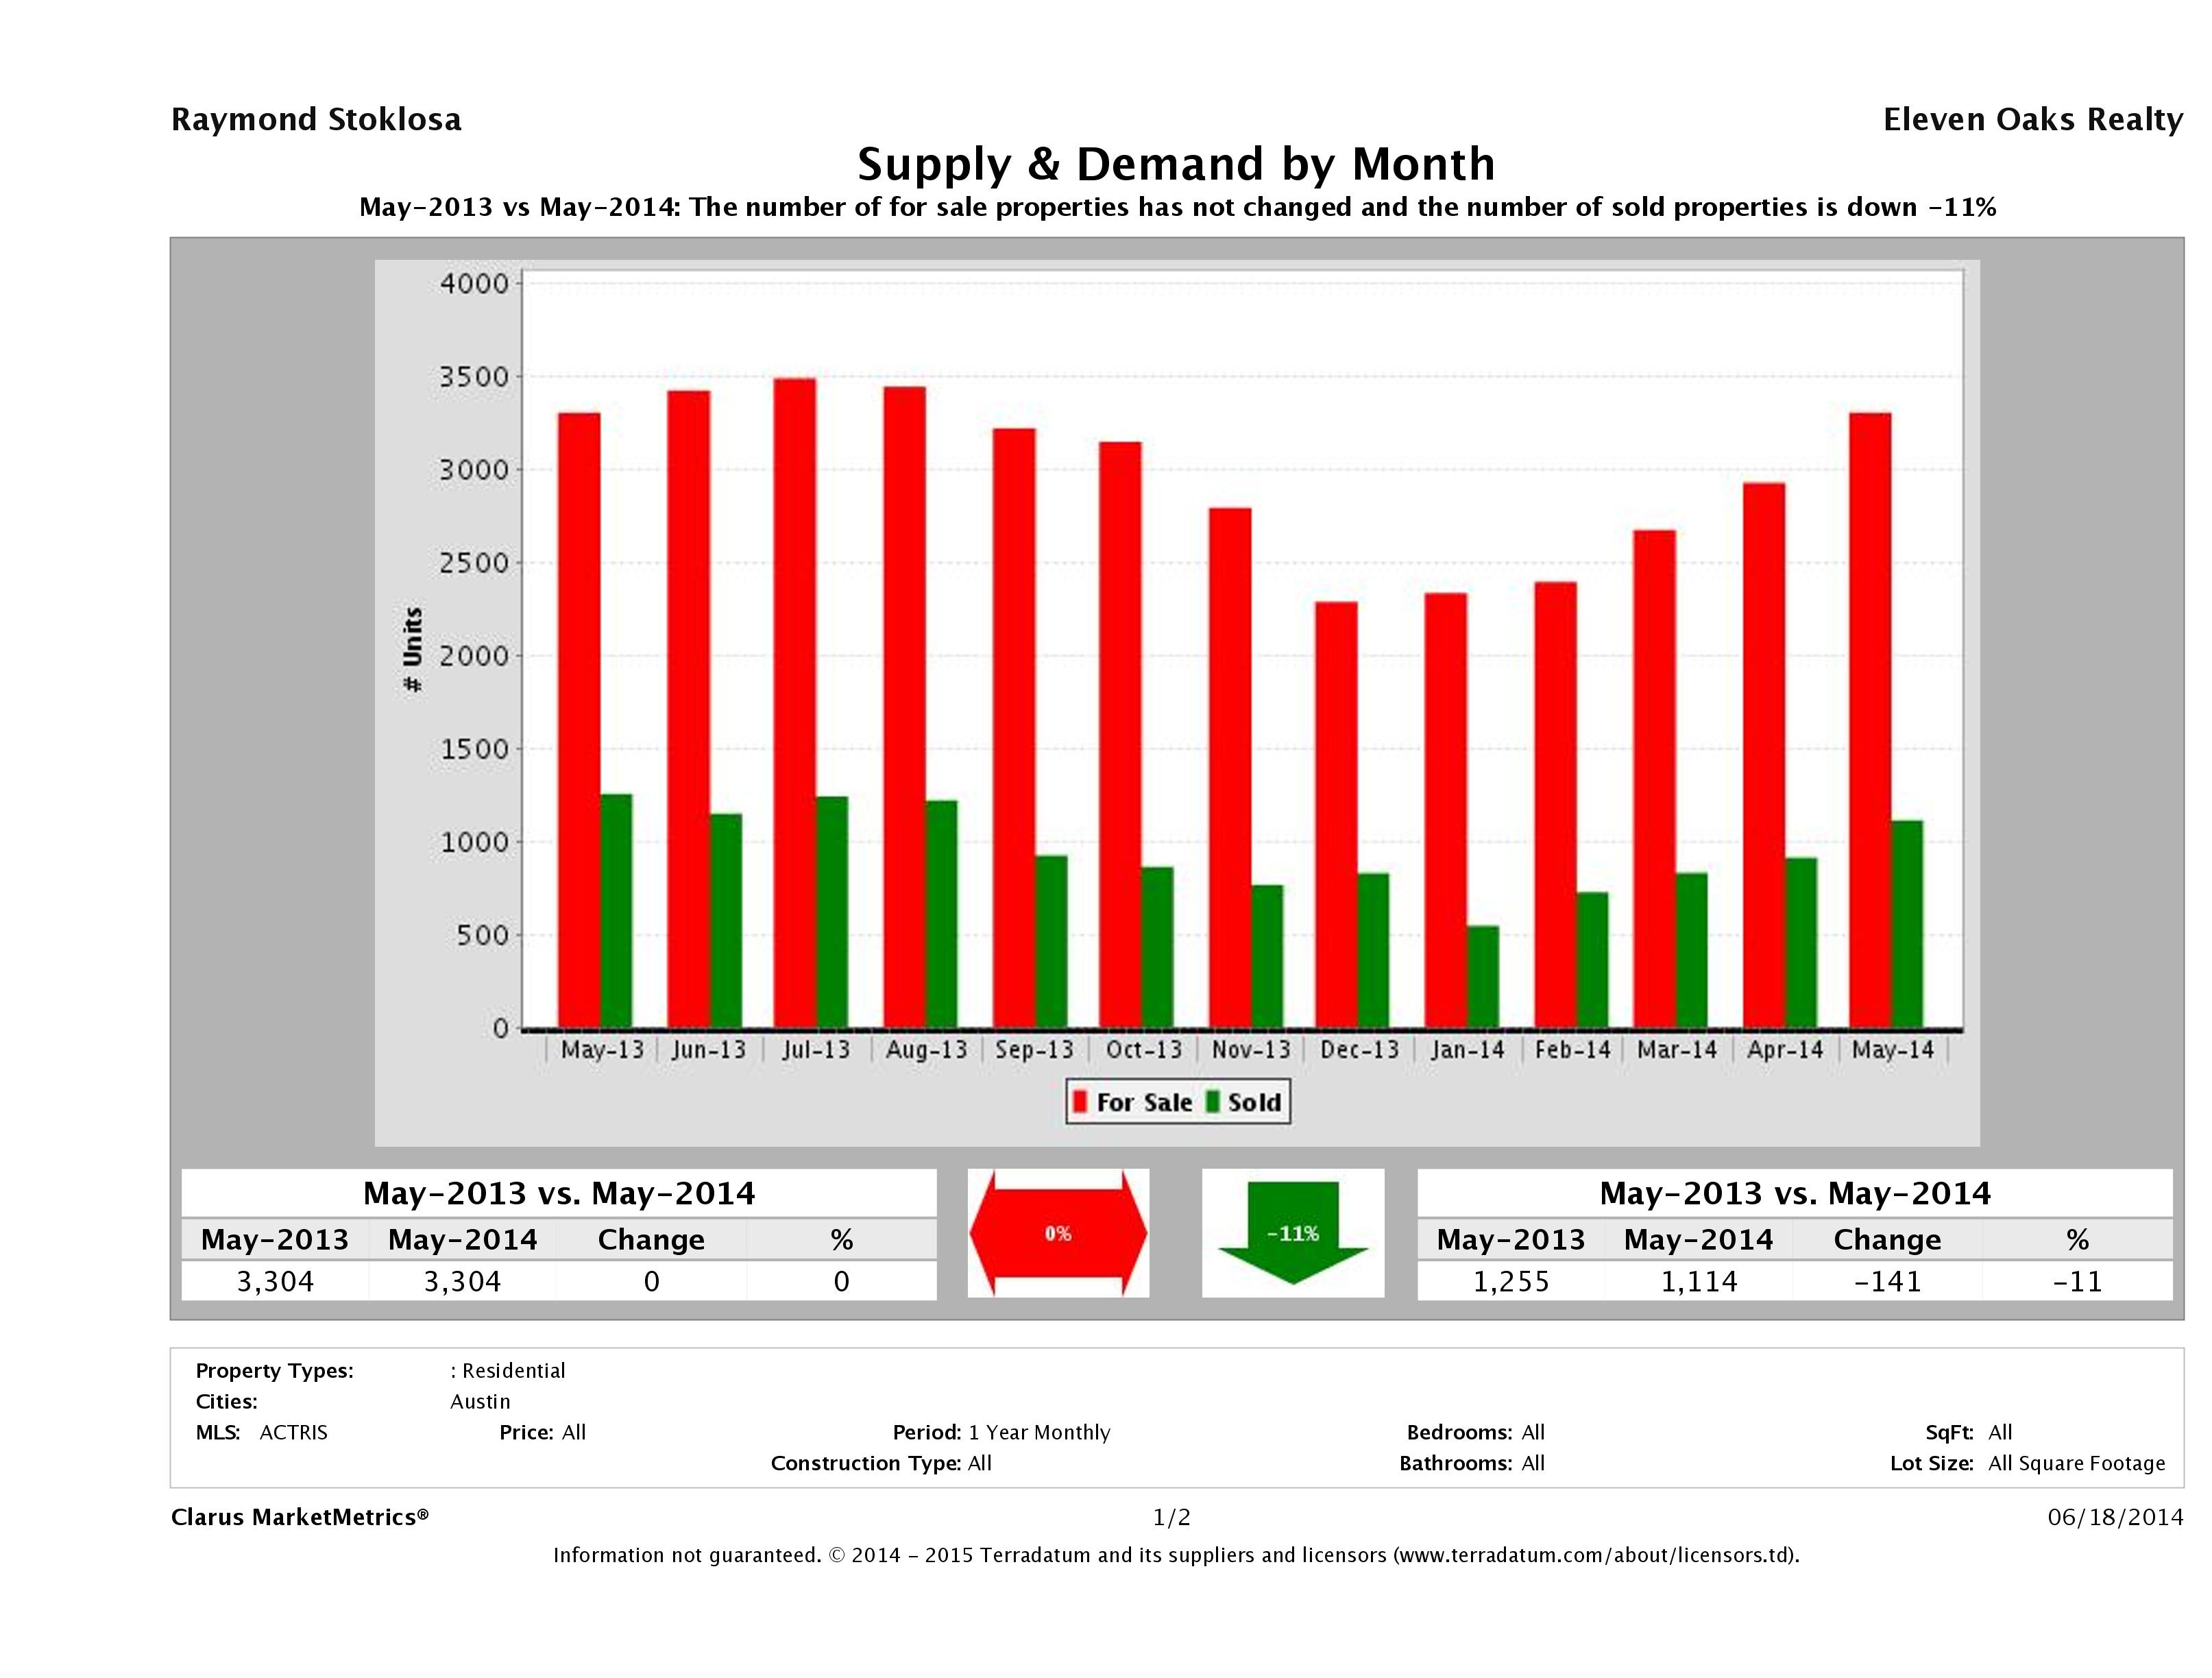The height and width of the screenshot is (1678, 2212).
Task: Click the Dec-13 red For Sale bar
Action: click(x=1336, y=815)
